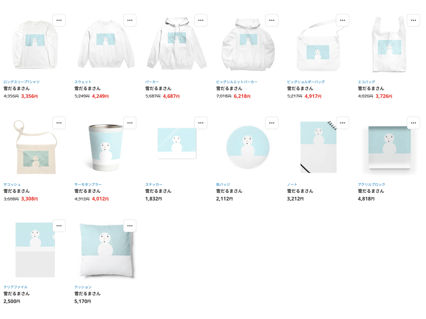The height and width of the screenshot is (319, 426).
Task: Open the options menu for ビッグシルエットパーカー
Action: [x=272, y=20]
